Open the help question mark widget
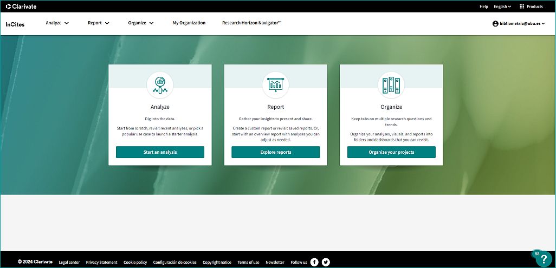 coord(543,259)
